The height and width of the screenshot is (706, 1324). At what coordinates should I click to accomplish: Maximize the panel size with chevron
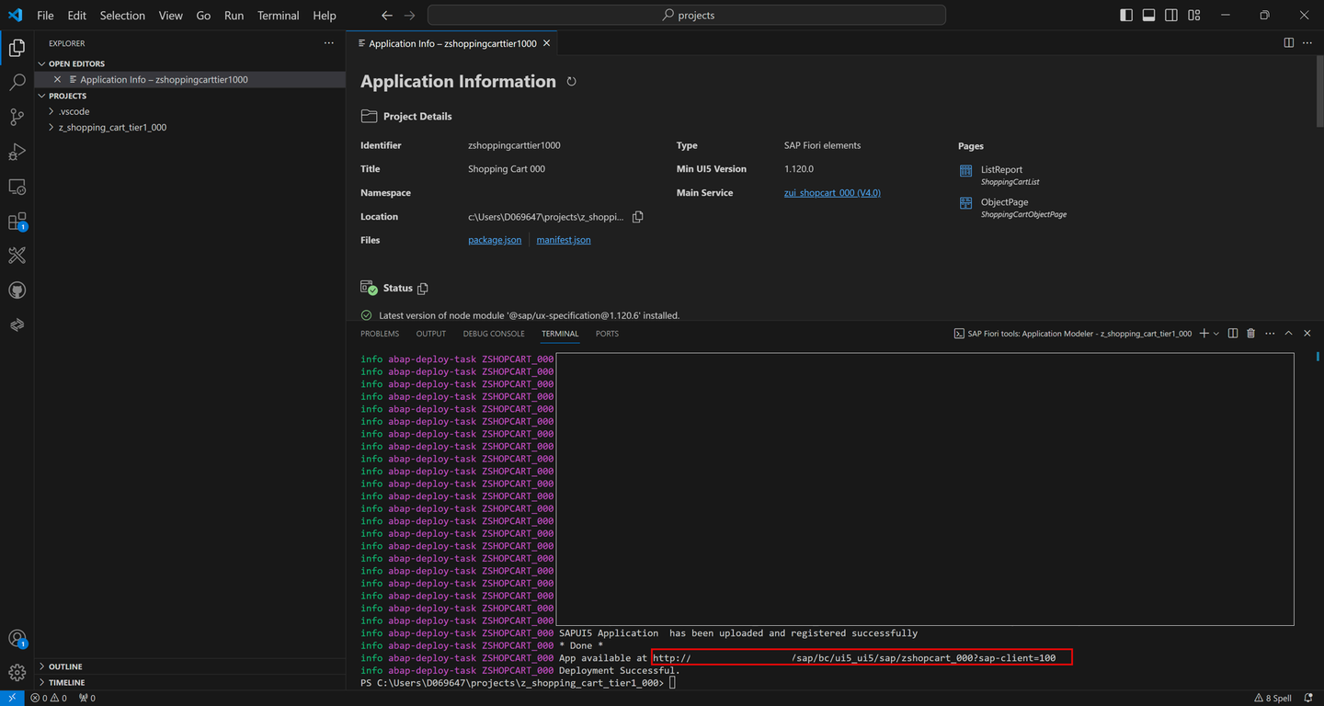(x=1288, y=334)
